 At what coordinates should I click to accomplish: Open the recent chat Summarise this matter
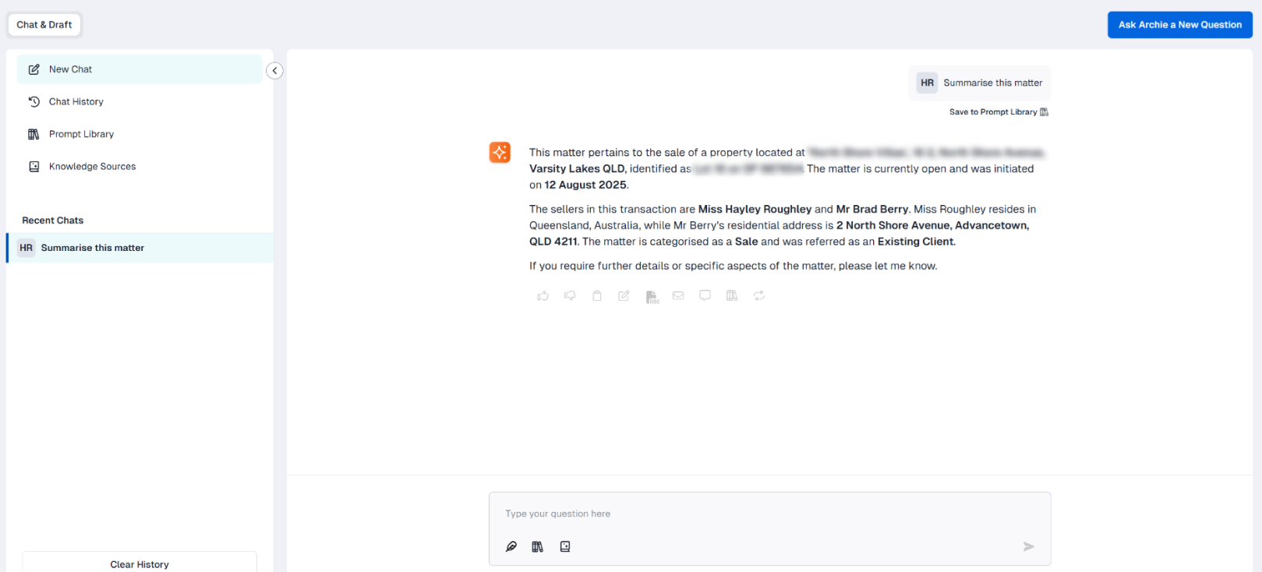[x=140, y=248]
